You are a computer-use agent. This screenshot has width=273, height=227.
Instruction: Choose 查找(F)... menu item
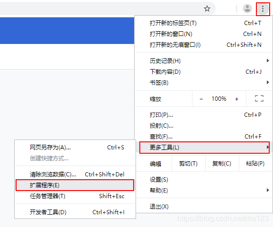coord(204,137)
